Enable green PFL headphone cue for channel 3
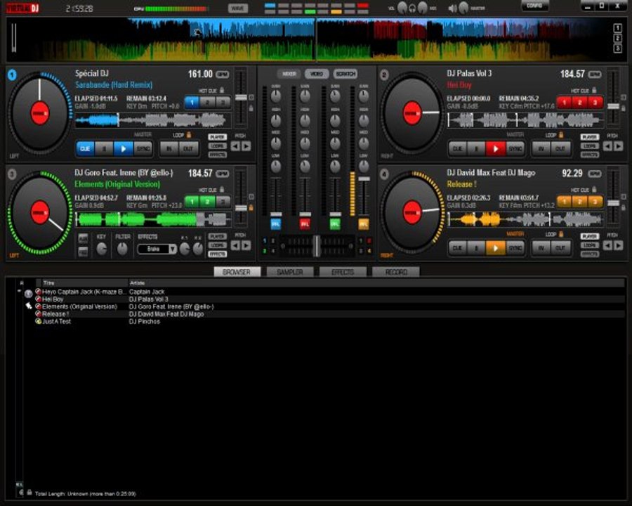The width and height of the screenshot is (632, 506). click(x=334, y=224)
